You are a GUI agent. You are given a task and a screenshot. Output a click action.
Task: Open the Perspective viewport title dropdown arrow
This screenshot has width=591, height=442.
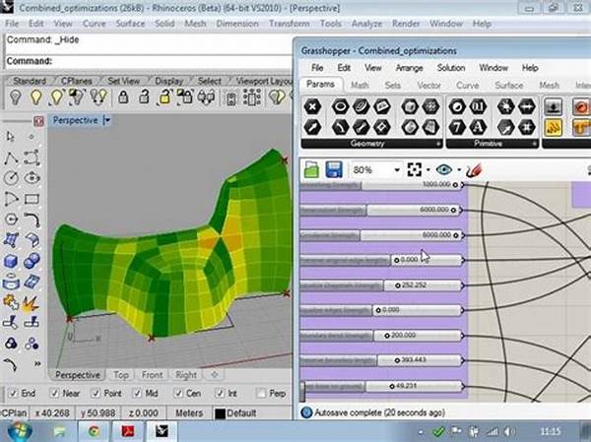[x=107, y=120]
